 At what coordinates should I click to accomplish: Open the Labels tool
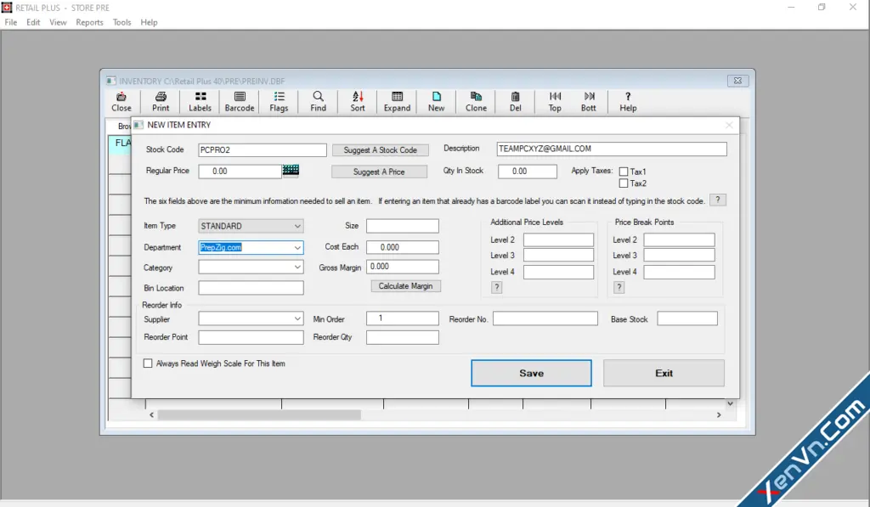200,102
